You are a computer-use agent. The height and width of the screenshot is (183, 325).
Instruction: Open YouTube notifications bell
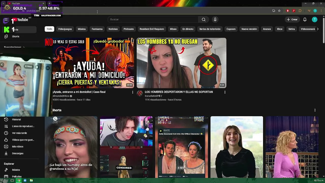point(305,20)
